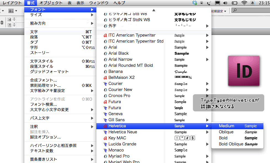Open the パス上文字 submenu

click(x=60, y=118)
